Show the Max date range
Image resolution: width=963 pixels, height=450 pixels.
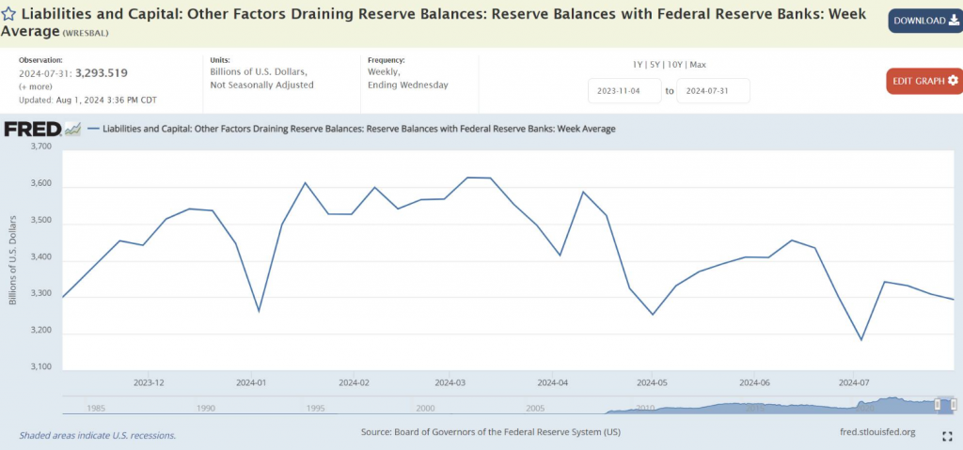[698, 65]
